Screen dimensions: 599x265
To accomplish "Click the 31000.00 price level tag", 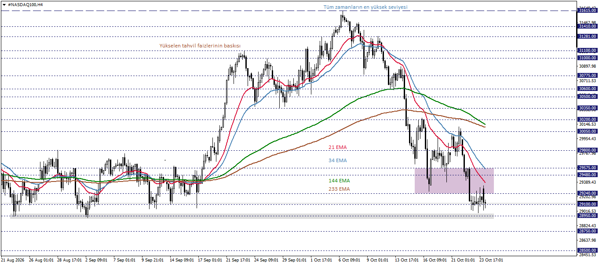I will 588,58.
